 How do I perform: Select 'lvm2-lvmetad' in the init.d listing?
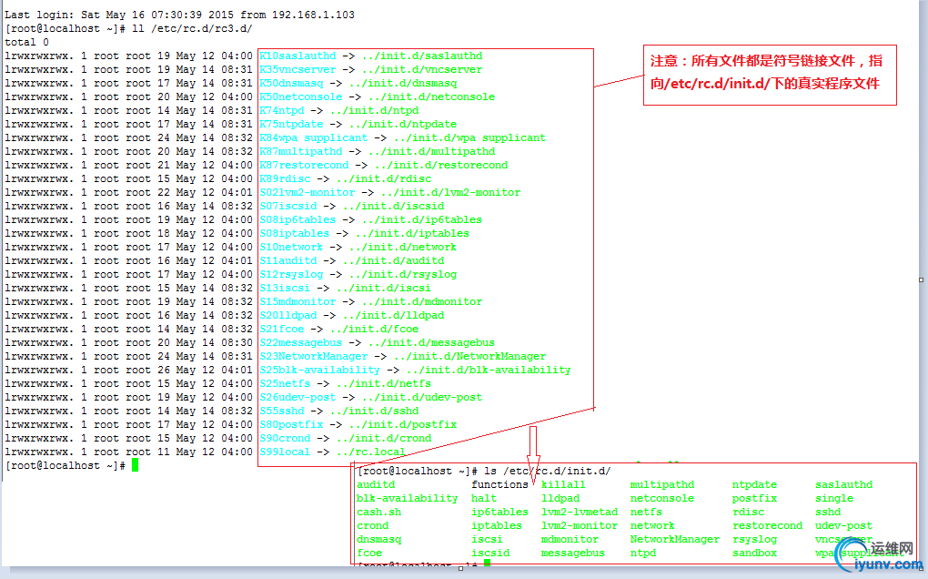[x=580, y=512]
